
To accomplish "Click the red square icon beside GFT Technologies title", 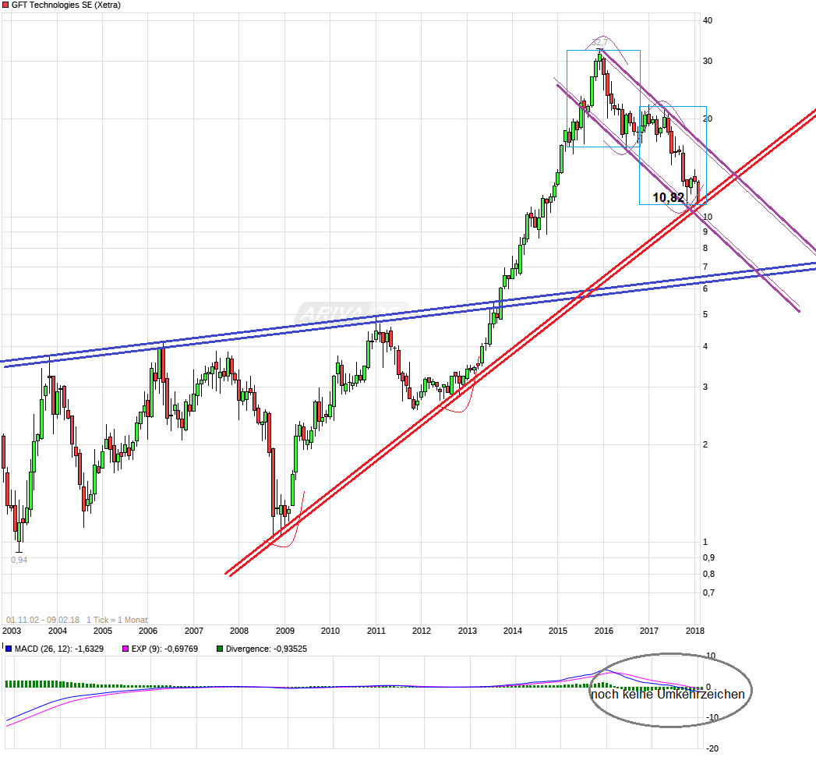I will (x=5, y=5).
